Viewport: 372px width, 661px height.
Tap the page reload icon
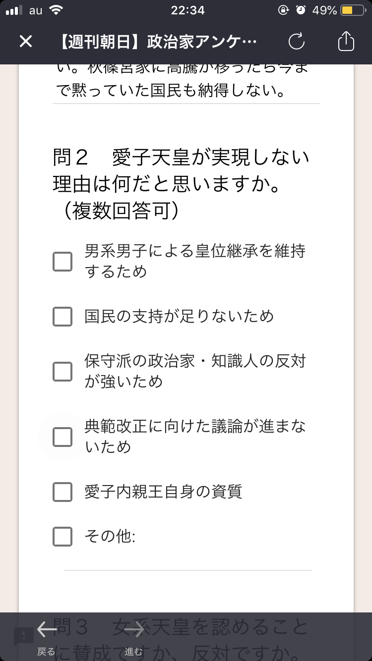click(296, 42)
